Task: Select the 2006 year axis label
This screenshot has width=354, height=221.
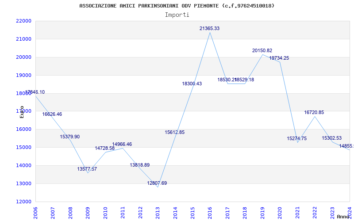Action: click(35, 213)
